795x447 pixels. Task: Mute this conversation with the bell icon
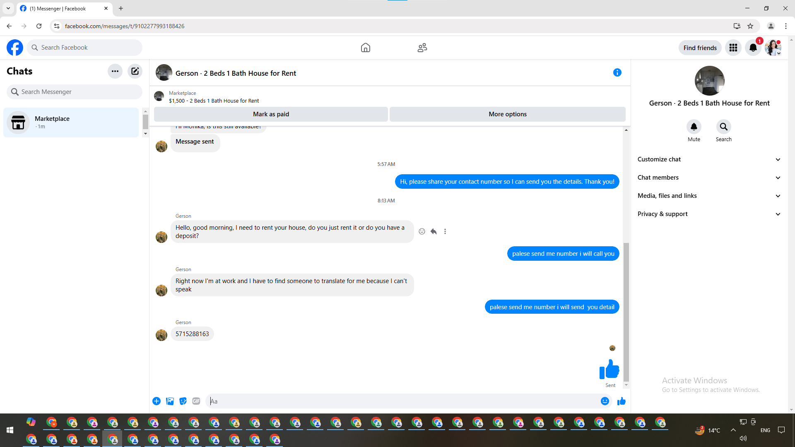tap(694, 127)
